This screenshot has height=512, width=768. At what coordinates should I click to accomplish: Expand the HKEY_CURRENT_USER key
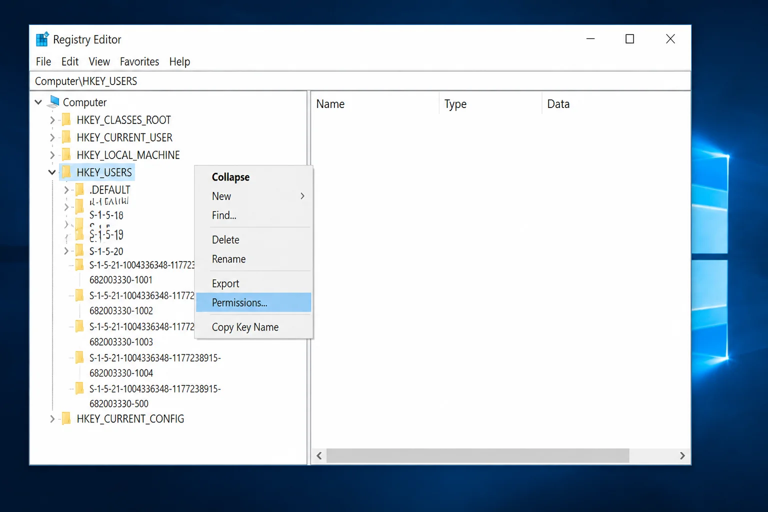tap(52, 137)
